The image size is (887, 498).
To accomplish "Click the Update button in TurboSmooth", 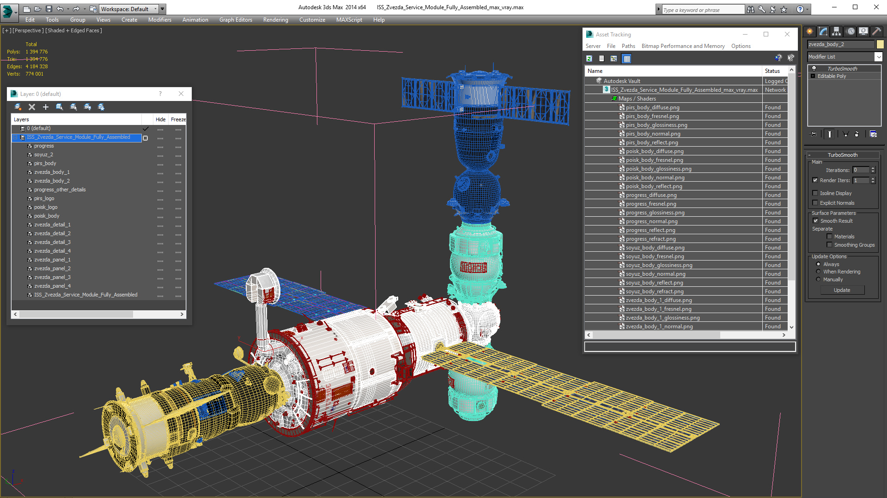I will click(x=842, y=290).
